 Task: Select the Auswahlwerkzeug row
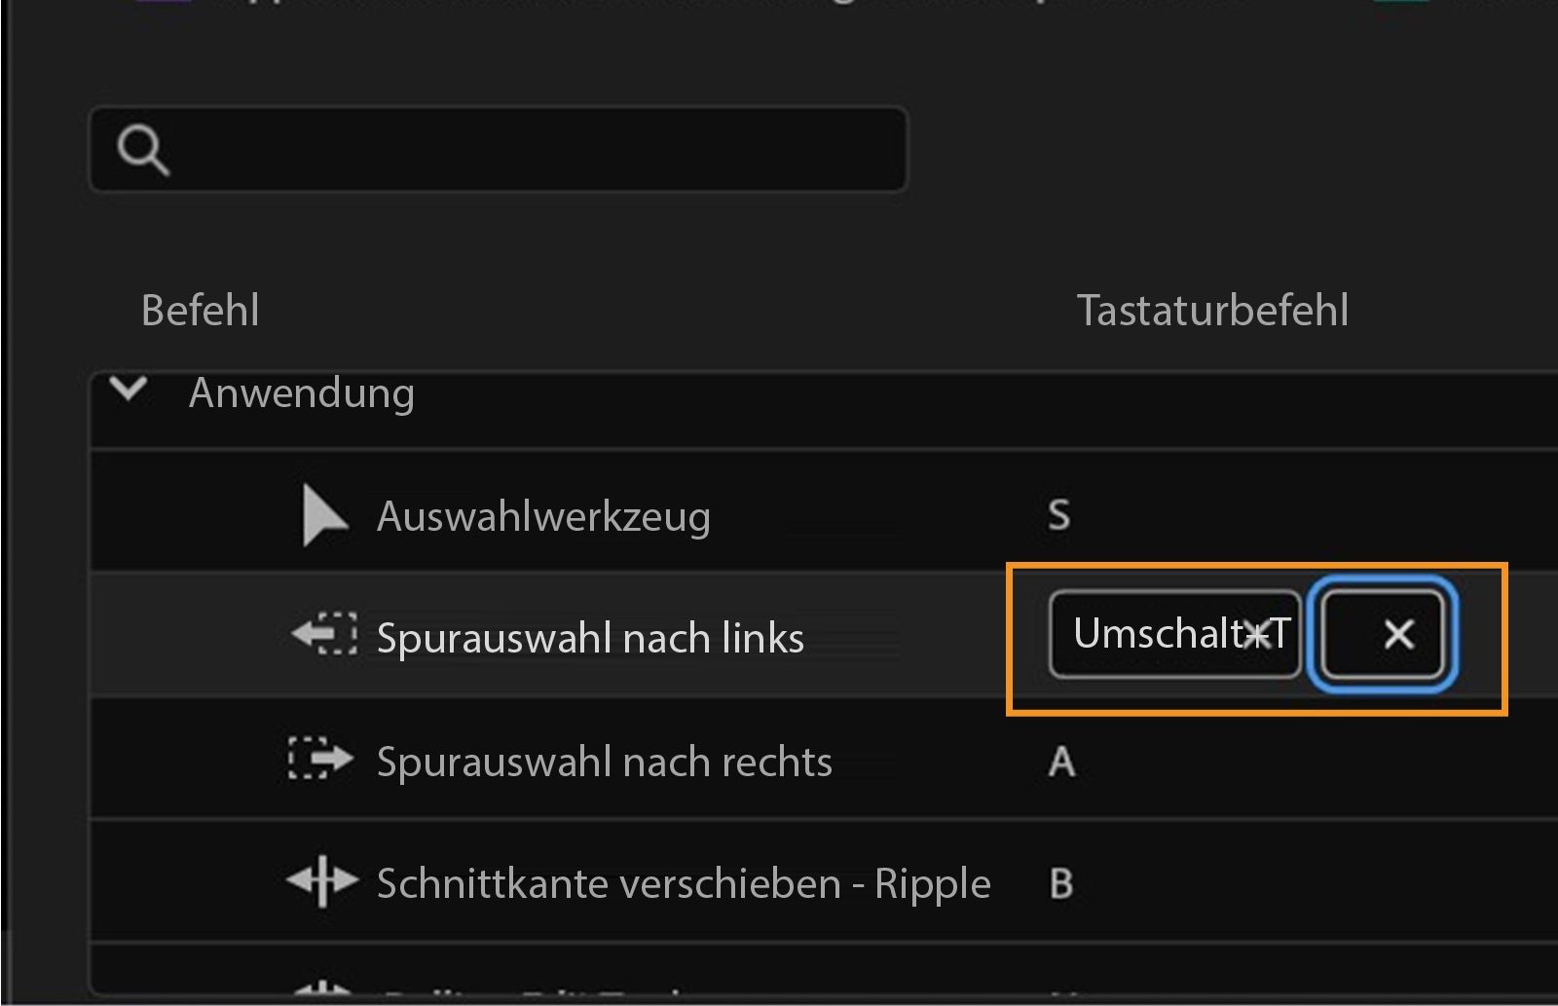545,516
